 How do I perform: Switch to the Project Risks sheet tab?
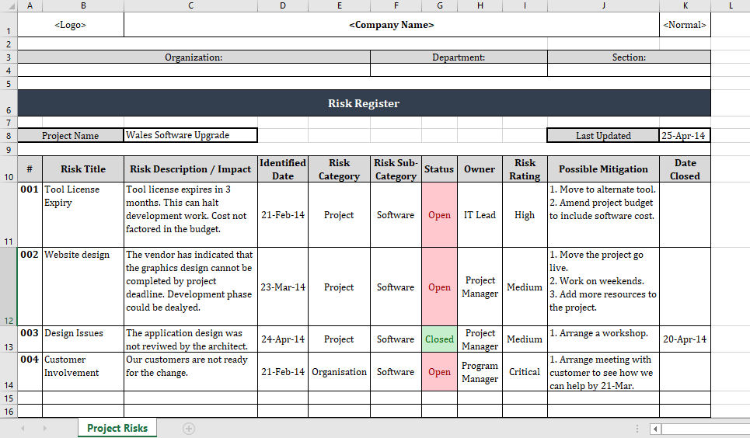point(117,428)
